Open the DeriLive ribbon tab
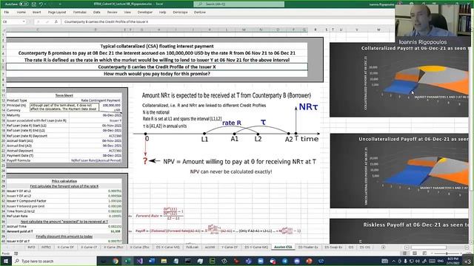The image size is (474, 266). (x=200, y=13)
